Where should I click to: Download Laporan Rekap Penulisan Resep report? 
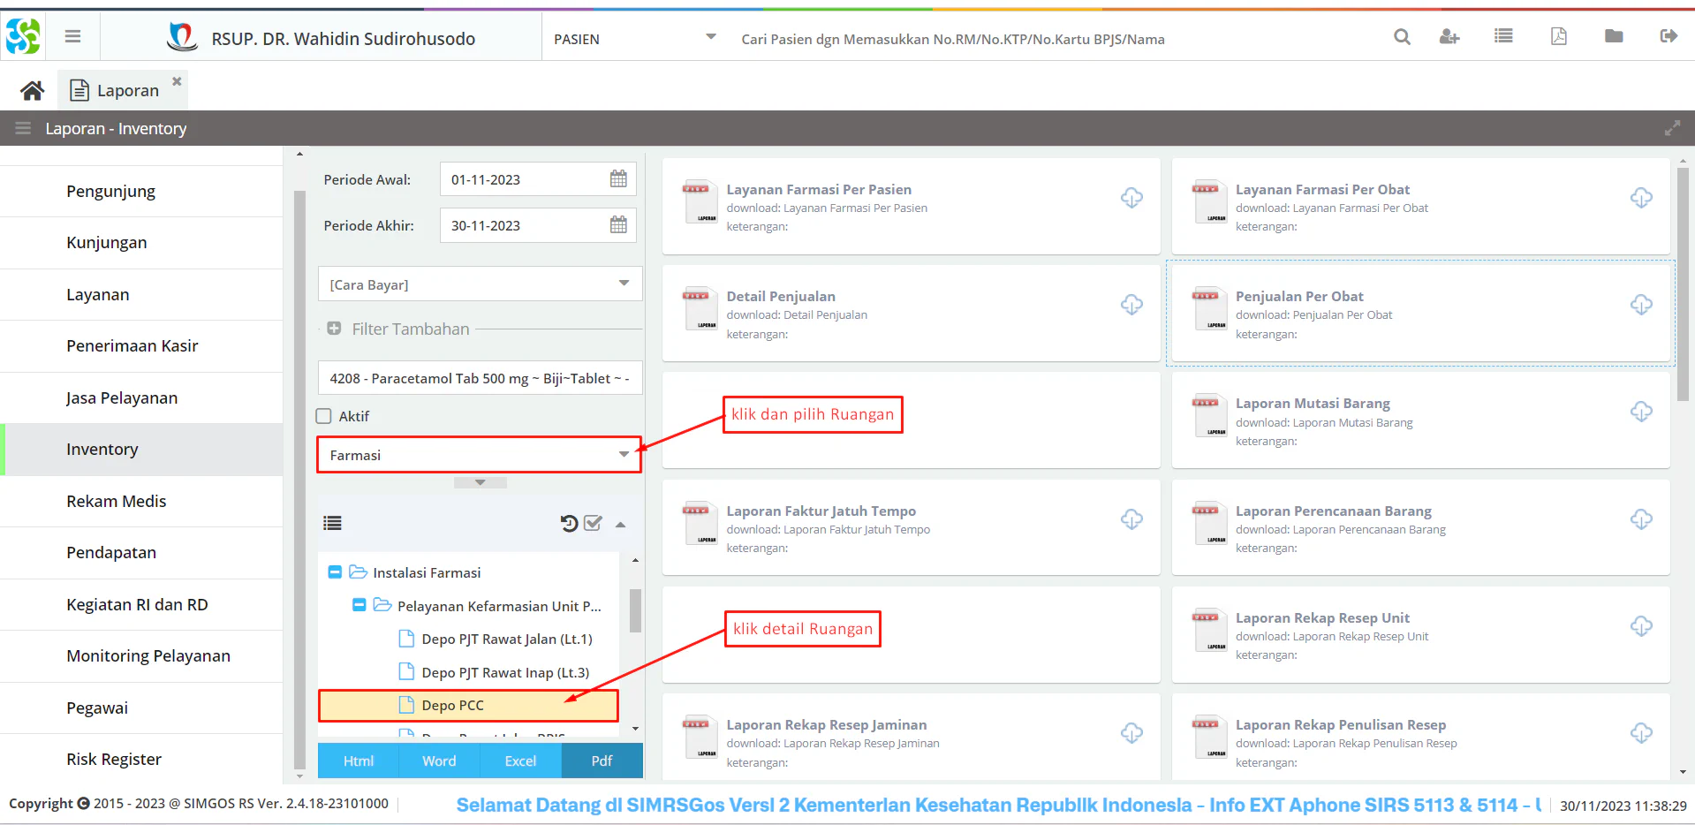(1641, 732)
